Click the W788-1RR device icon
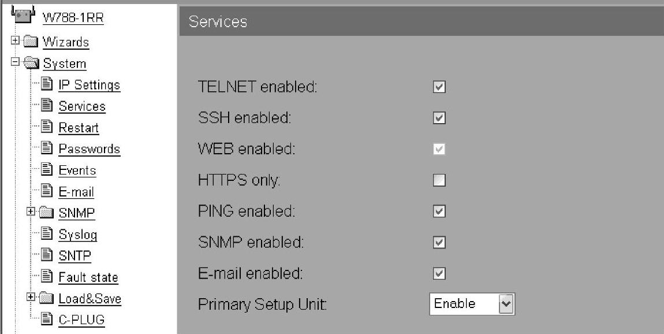This screenshot has width=664, height=334. tap(23, 13)
